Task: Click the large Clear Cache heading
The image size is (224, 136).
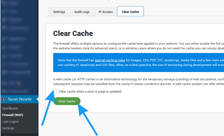Action: pyautogui.click(x=73, y=33)
